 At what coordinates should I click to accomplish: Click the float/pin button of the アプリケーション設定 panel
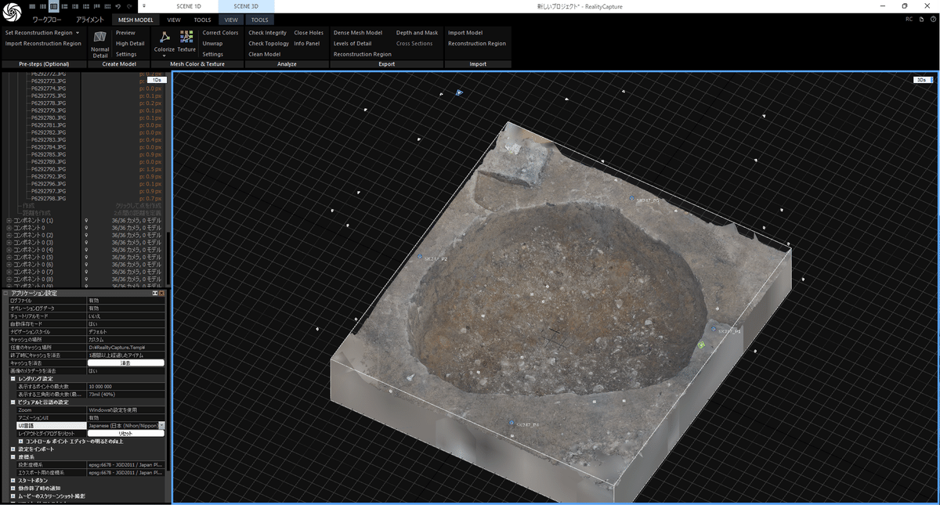coord(155,293)
